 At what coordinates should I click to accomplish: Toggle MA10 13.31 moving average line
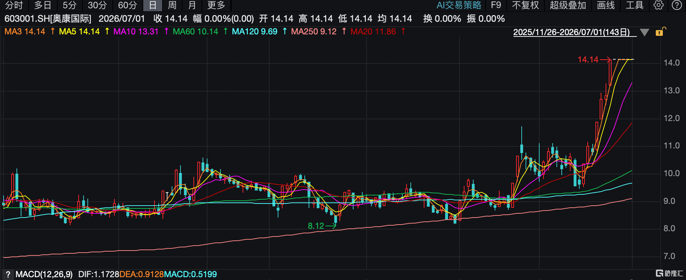[x=136, y=32]
